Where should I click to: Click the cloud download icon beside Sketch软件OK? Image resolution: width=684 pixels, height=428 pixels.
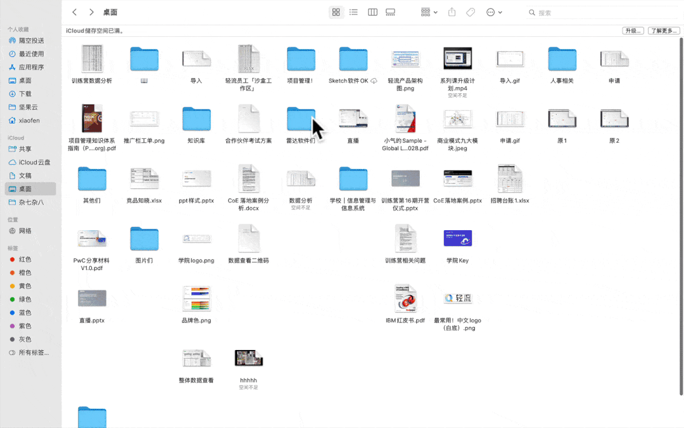pos(374,81)
